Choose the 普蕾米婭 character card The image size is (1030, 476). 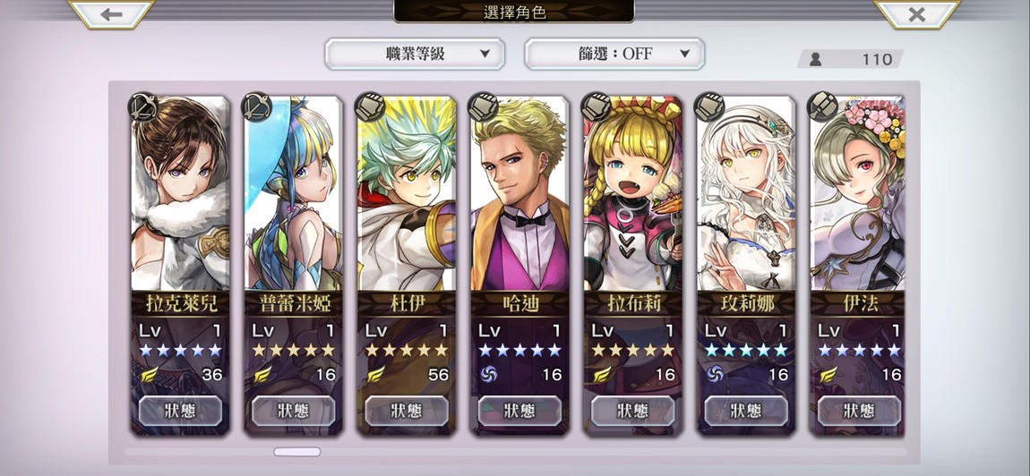pyautogui.click(x=294, y=265)
